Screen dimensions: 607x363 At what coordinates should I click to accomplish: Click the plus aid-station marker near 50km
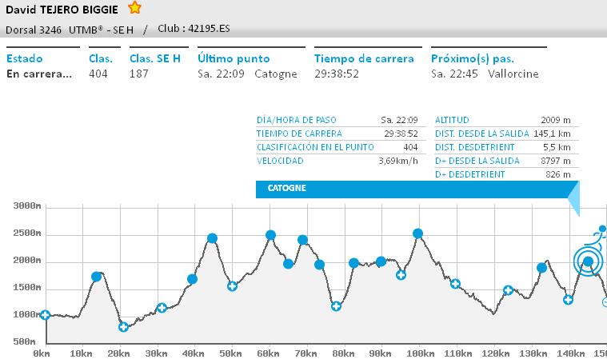click(x=232, y=285)
